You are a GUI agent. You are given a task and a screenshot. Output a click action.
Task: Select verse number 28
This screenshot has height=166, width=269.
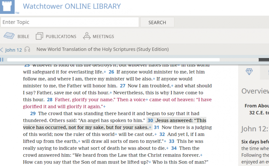50,100
